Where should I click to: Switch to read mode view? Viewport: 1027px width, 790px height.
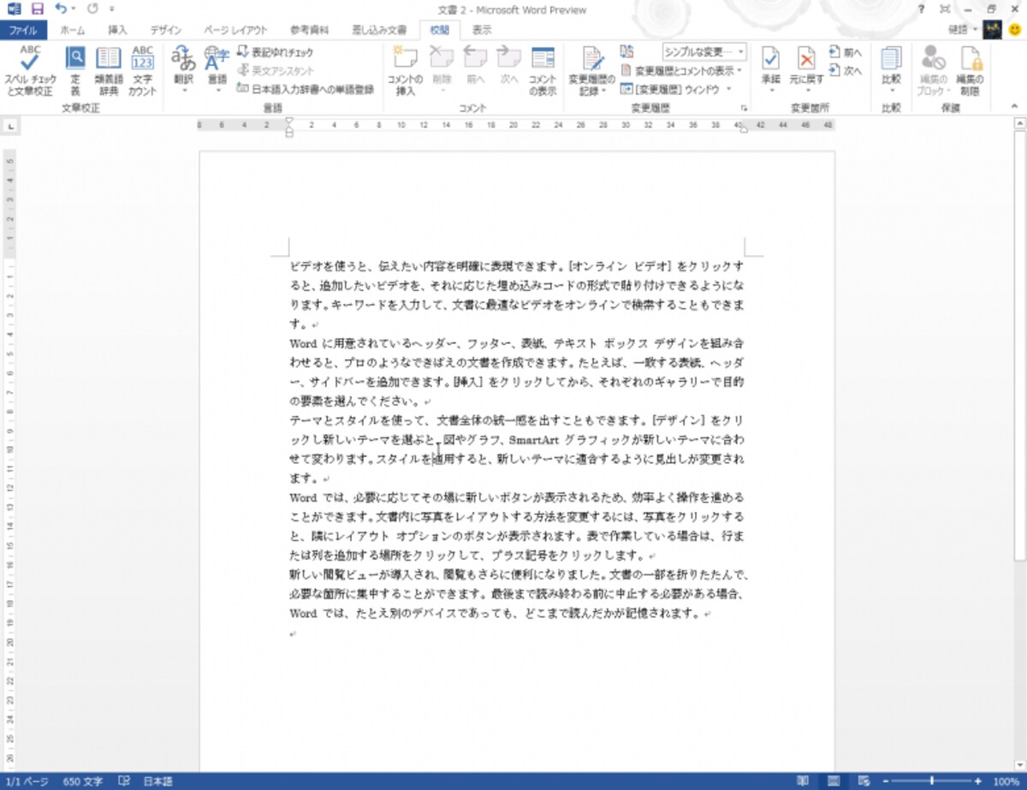803,781
